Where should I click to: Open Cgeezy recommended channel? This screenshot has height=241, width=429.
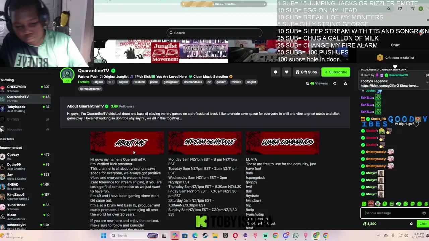pyautogui.click(x=25, y=156)
